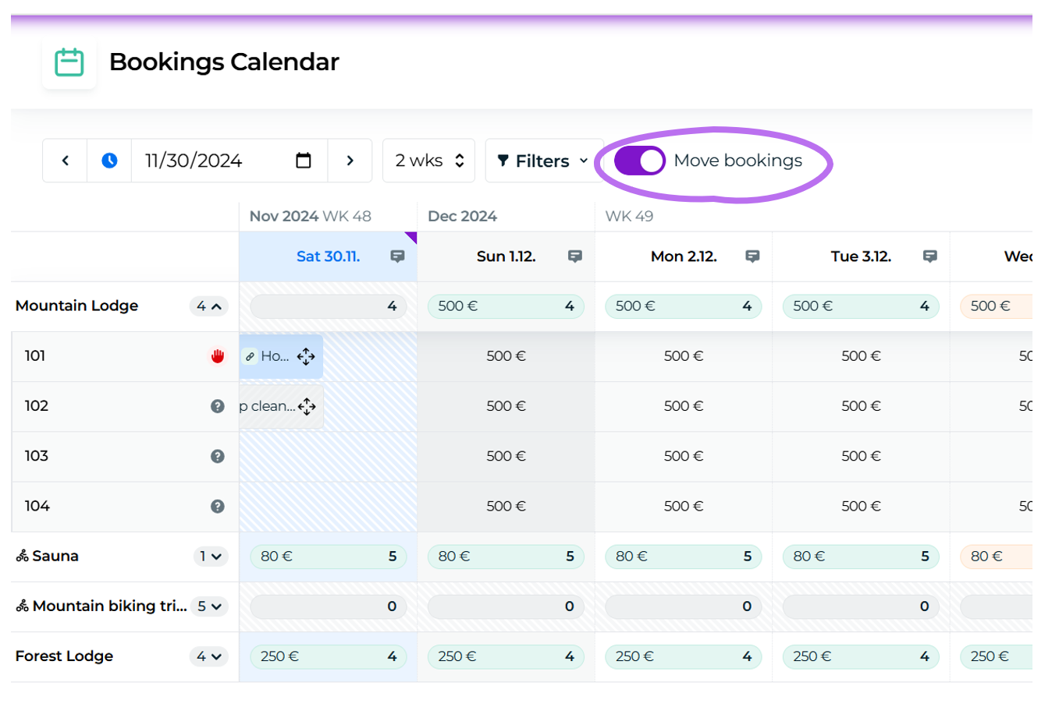
Task: Expand the Forest Lodge room group
Action: click(208, 656)
